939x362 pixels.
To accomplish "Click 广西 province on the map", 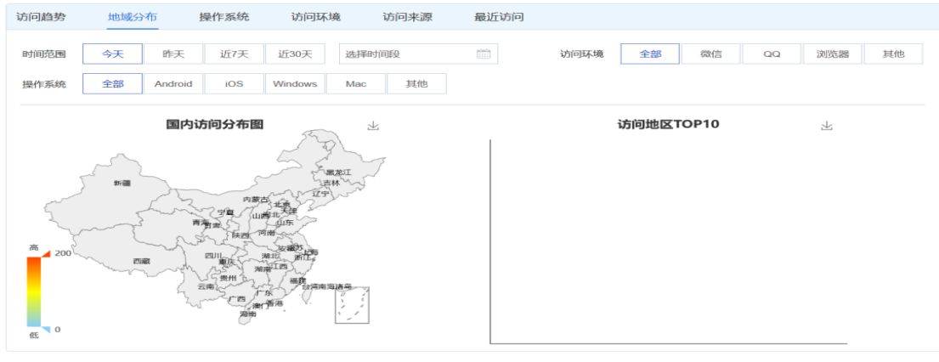I will pos(237,298).
